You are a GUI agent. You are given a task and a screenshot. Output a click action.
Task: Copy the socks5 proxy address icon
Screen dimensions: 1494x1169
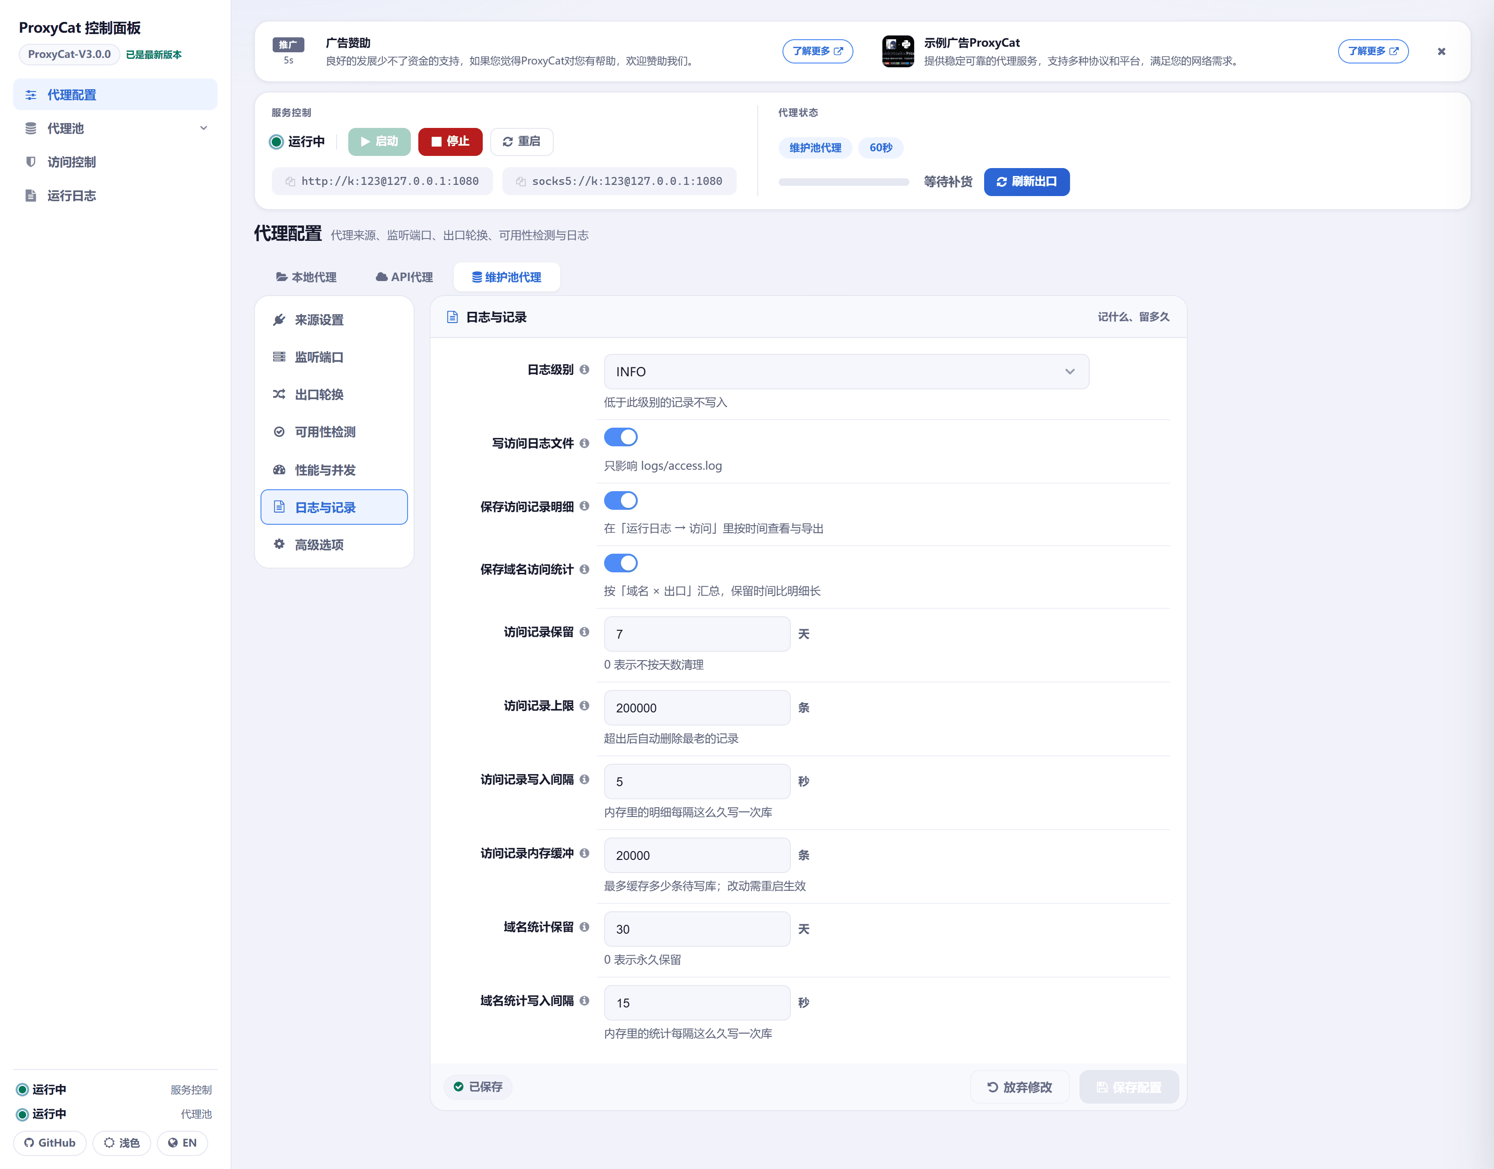point(521,182)
